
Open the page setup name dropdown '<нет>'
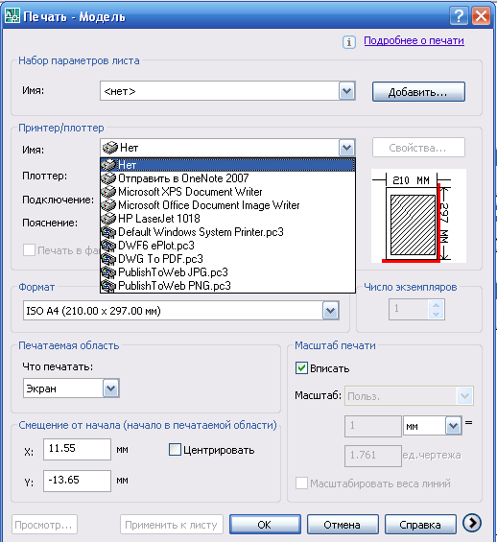(227, 91)
